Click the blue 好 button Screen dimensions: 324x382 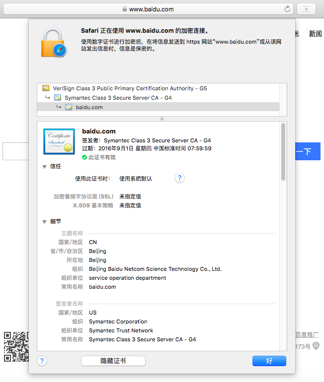(269, 361)
